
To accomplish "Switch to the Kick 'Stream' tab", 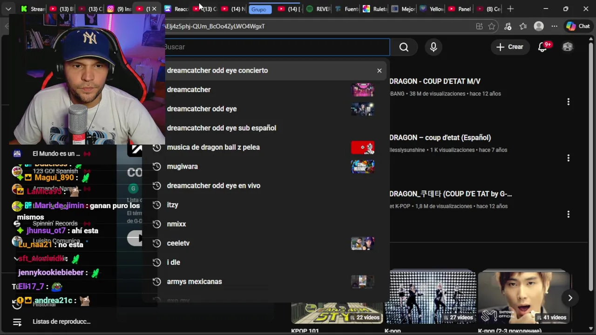I will (33, 9).
